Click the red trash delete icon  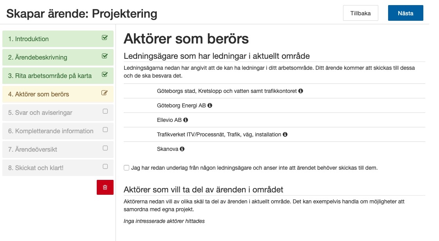(x=105, y=187)
